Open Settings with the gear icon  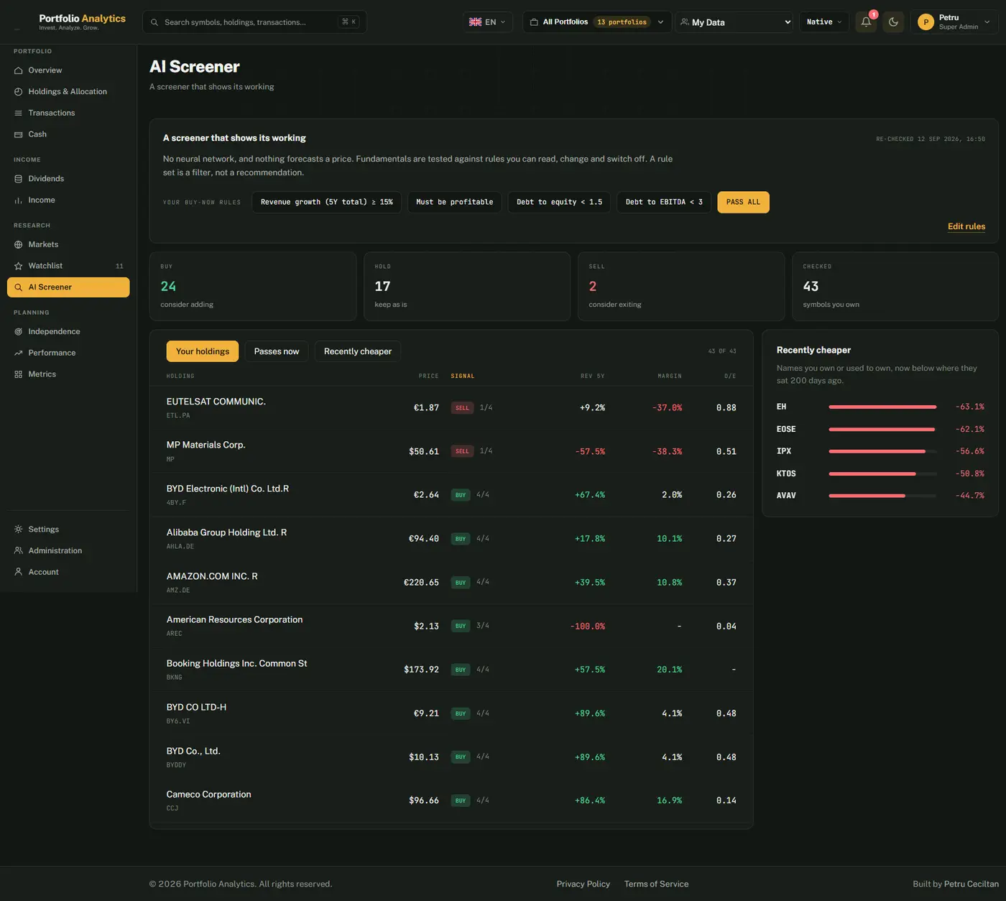(x=19, y=530)
